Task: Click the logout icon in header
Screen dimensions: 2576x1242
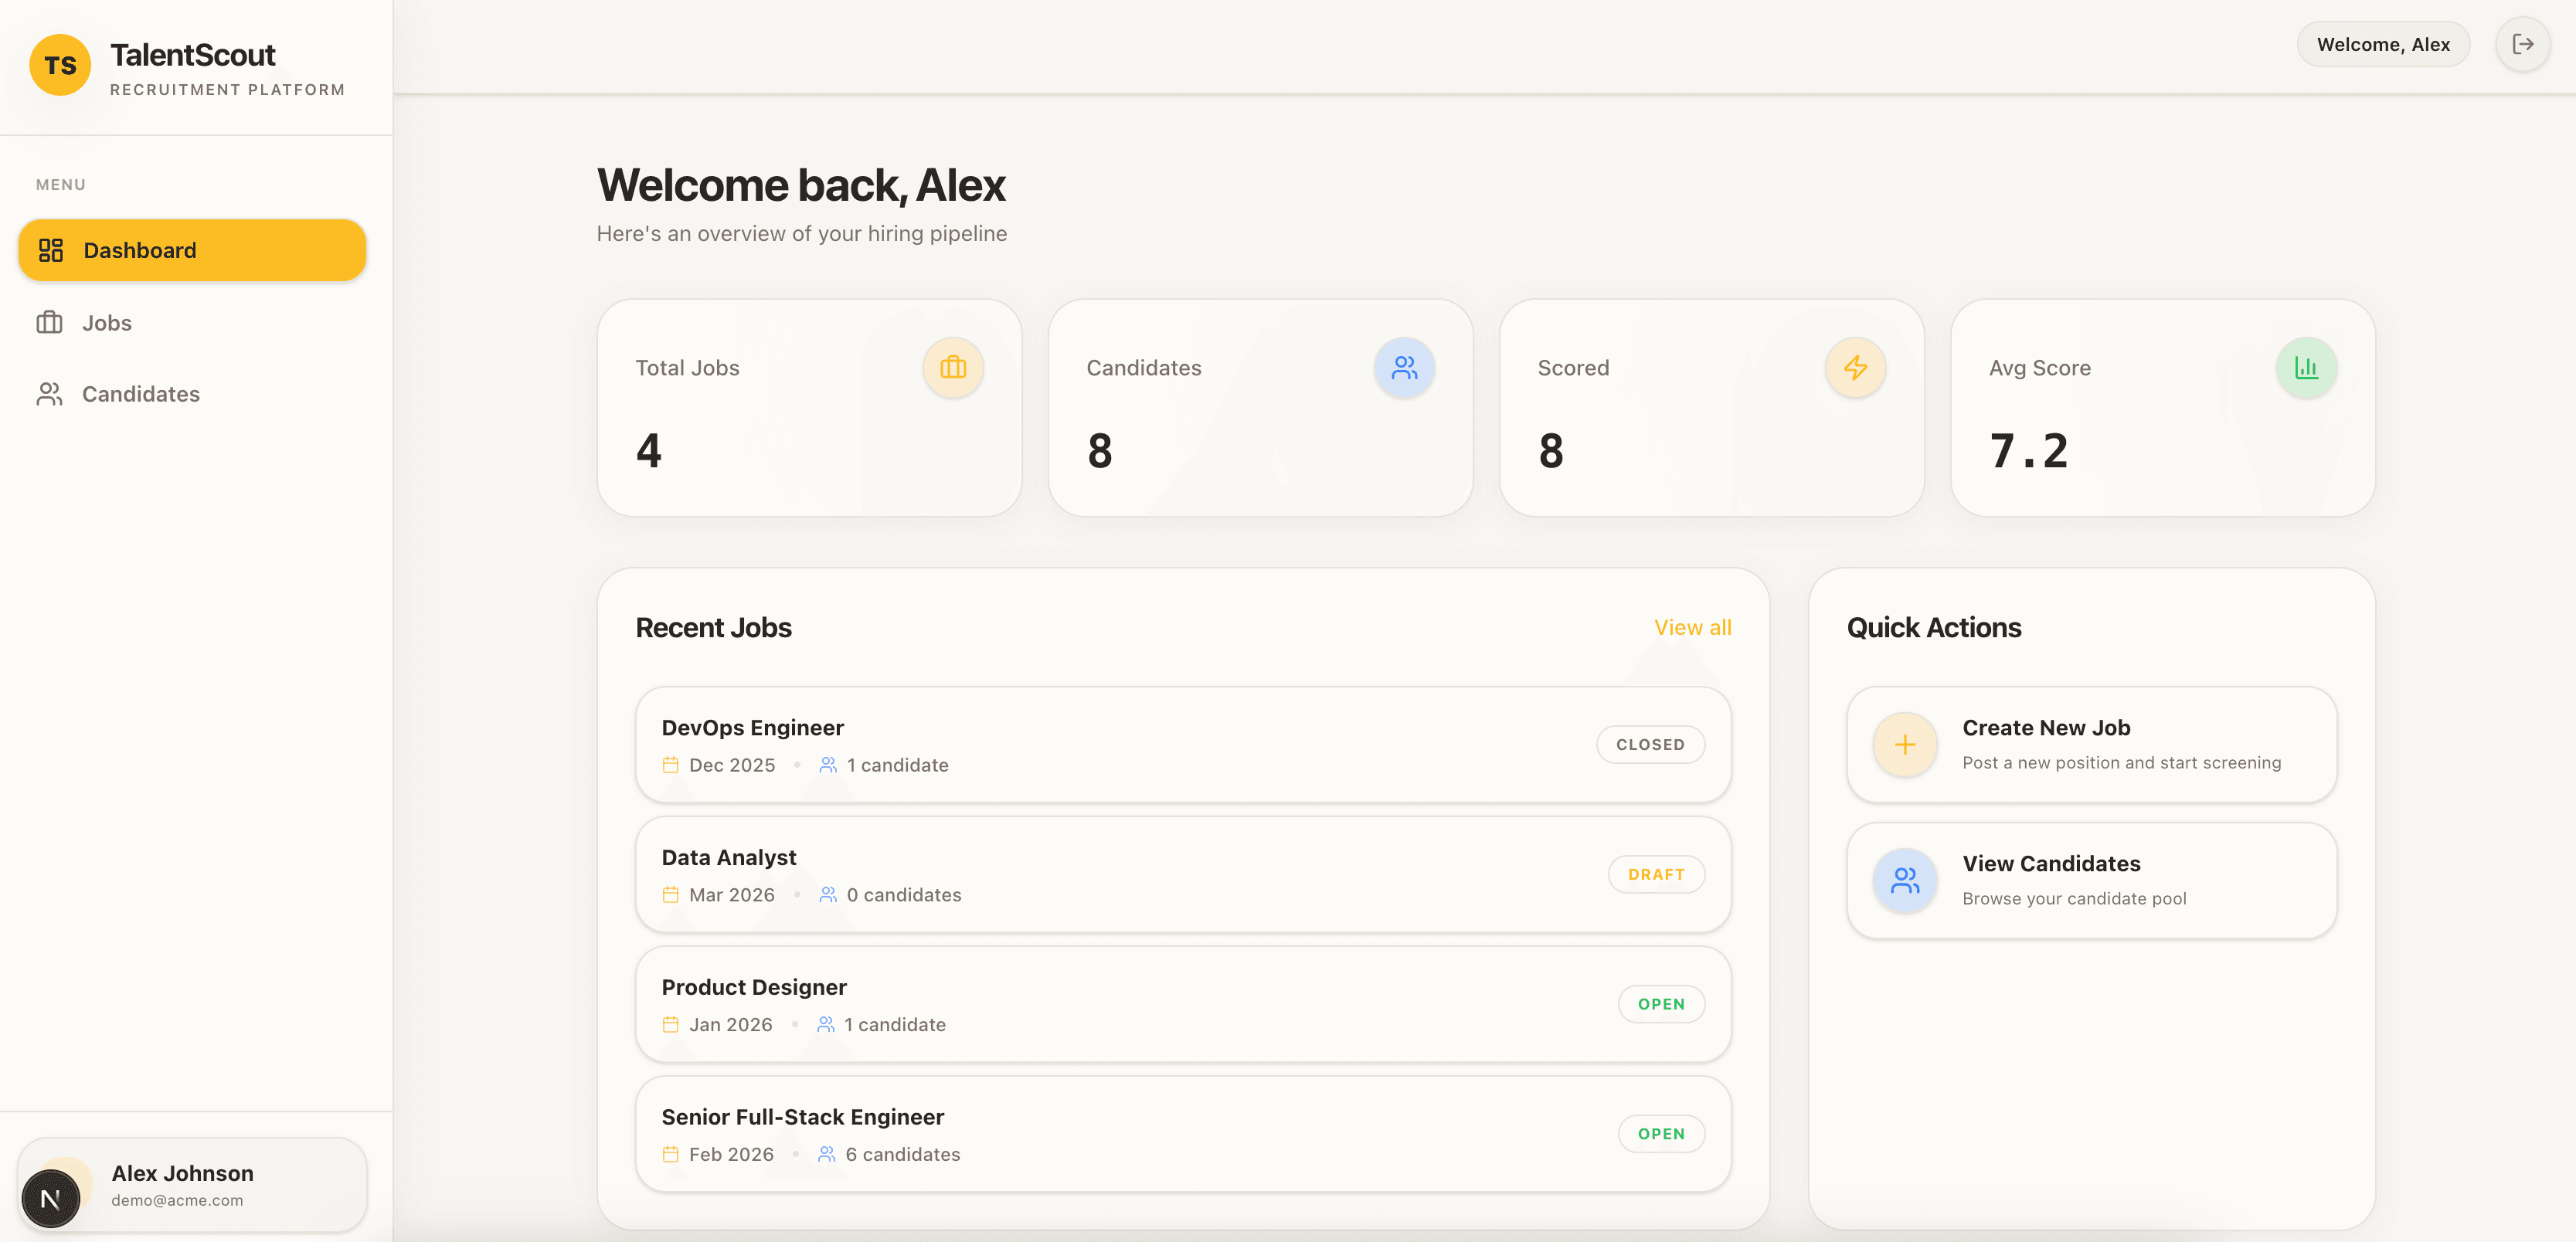Action: [x=2522, y=44]
